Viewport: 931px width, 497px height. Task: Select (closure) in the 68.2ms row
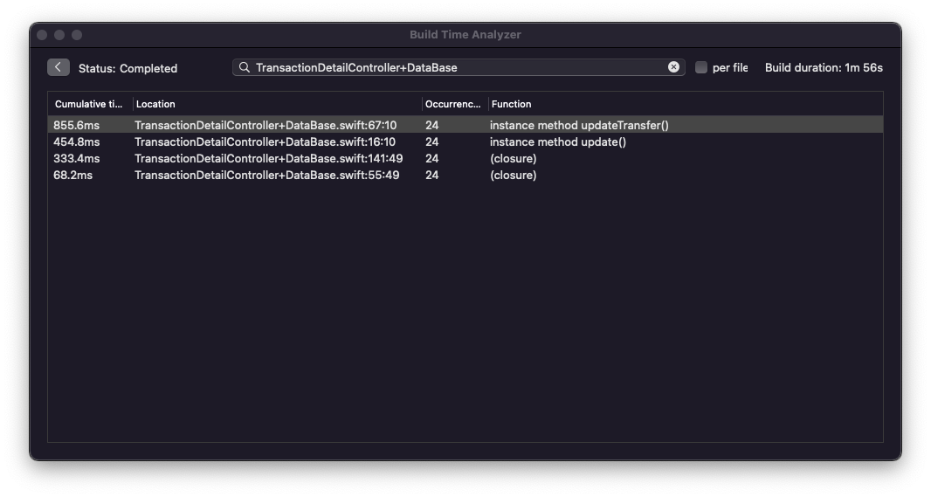[513, 176]
